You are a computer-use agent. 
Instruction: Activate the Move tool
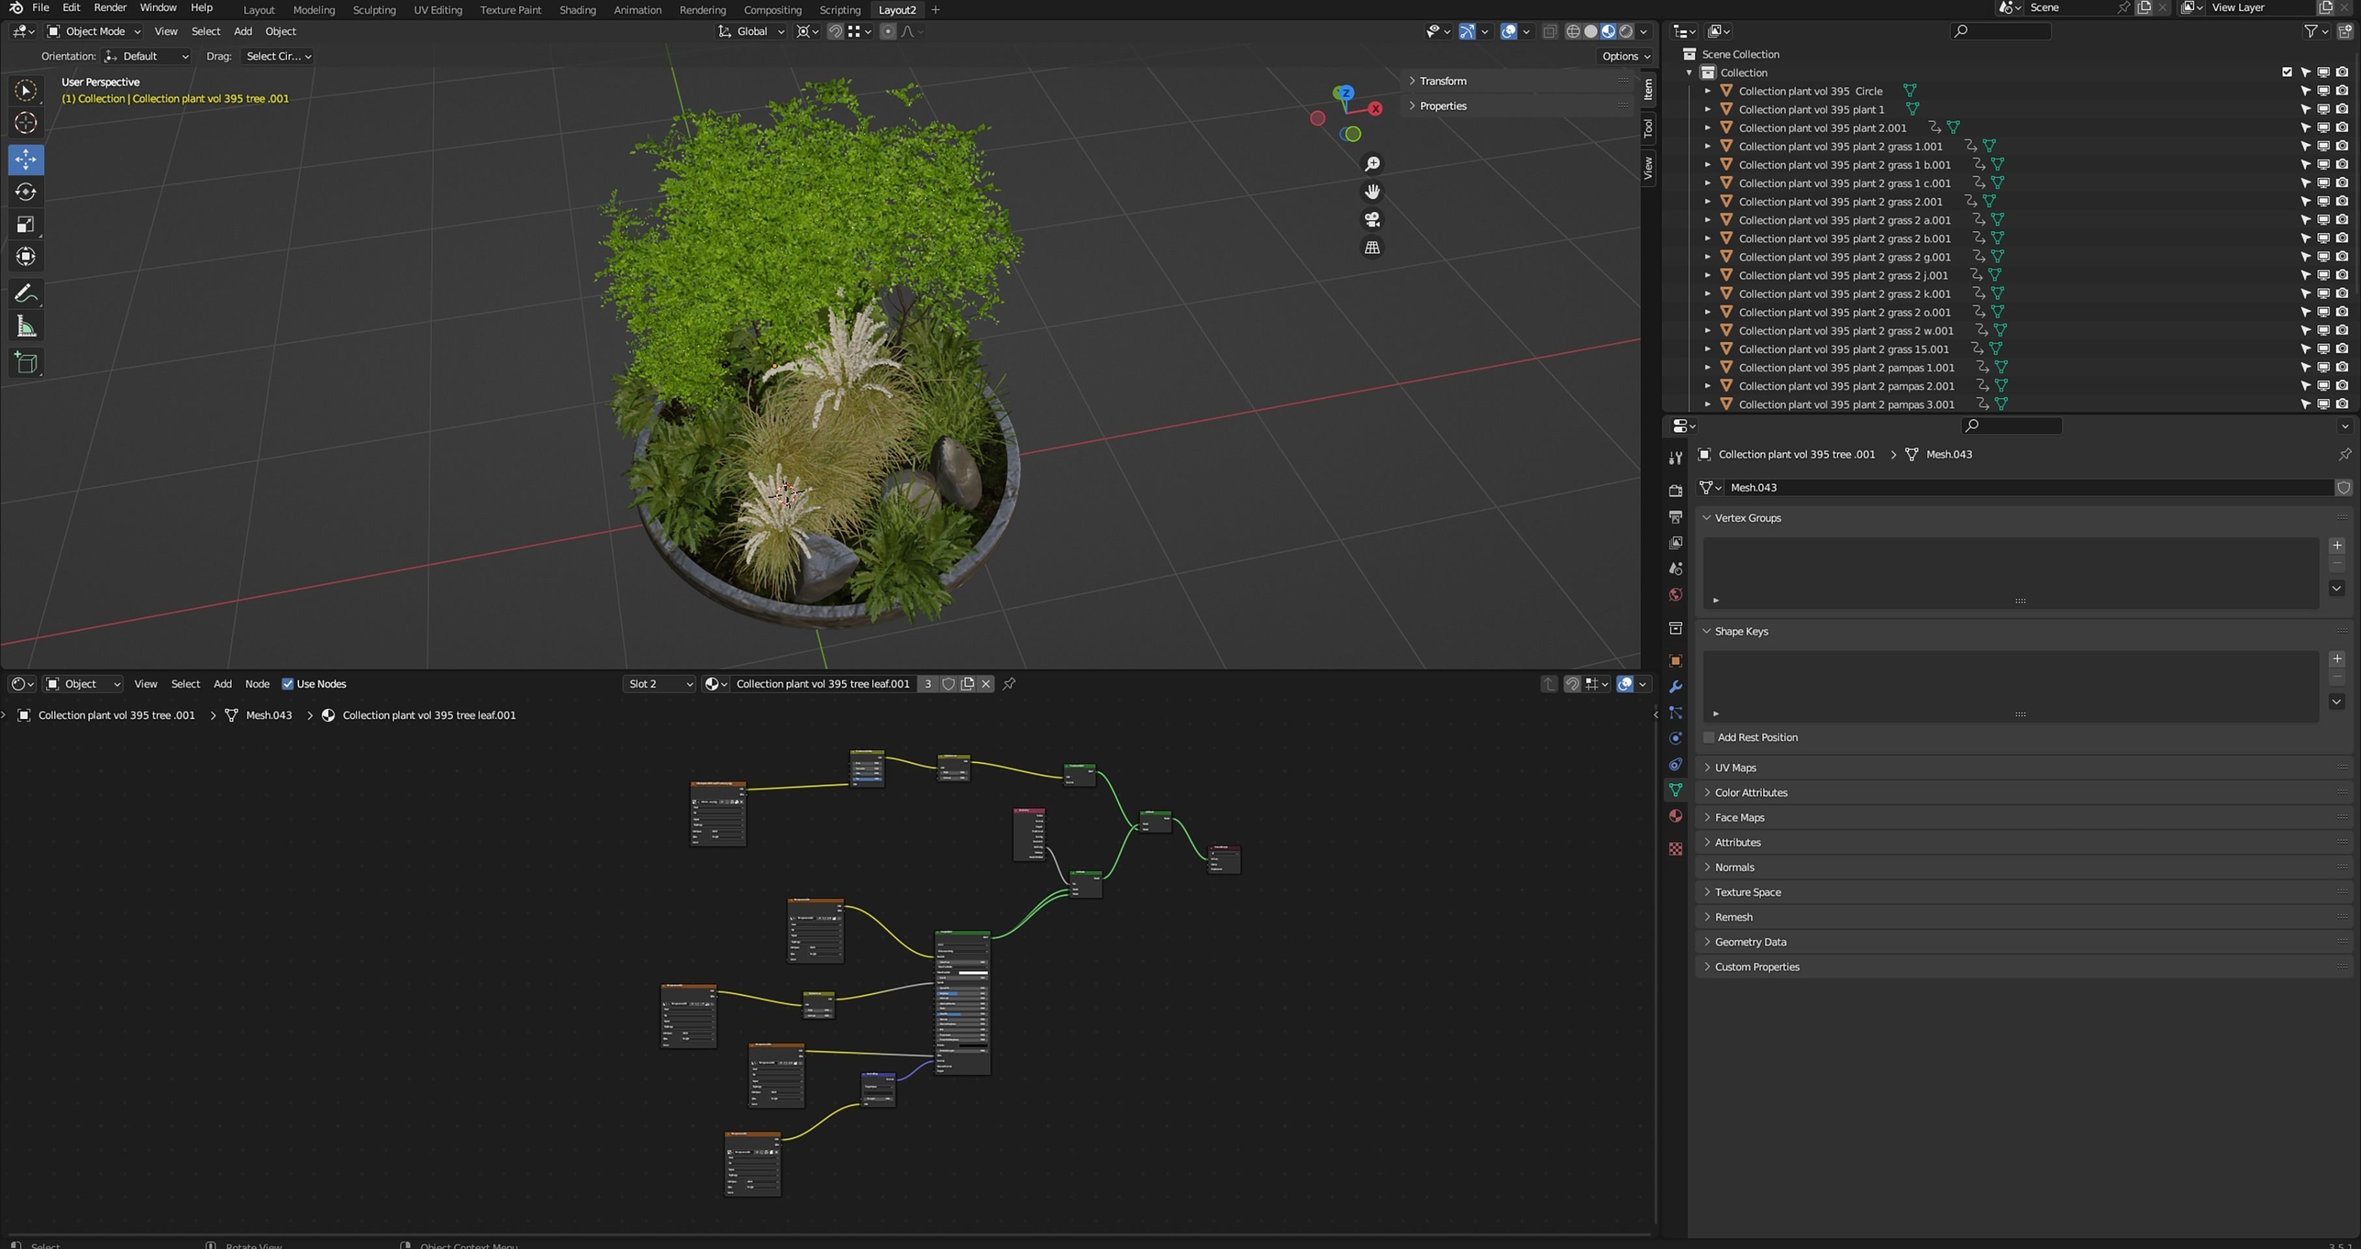point(25,159)
